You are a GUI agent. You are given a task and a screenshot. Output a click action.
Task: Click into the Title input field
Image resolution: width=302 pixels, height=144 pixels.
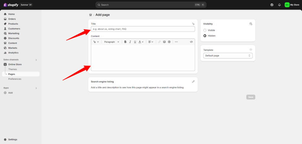tap(143, 29)
